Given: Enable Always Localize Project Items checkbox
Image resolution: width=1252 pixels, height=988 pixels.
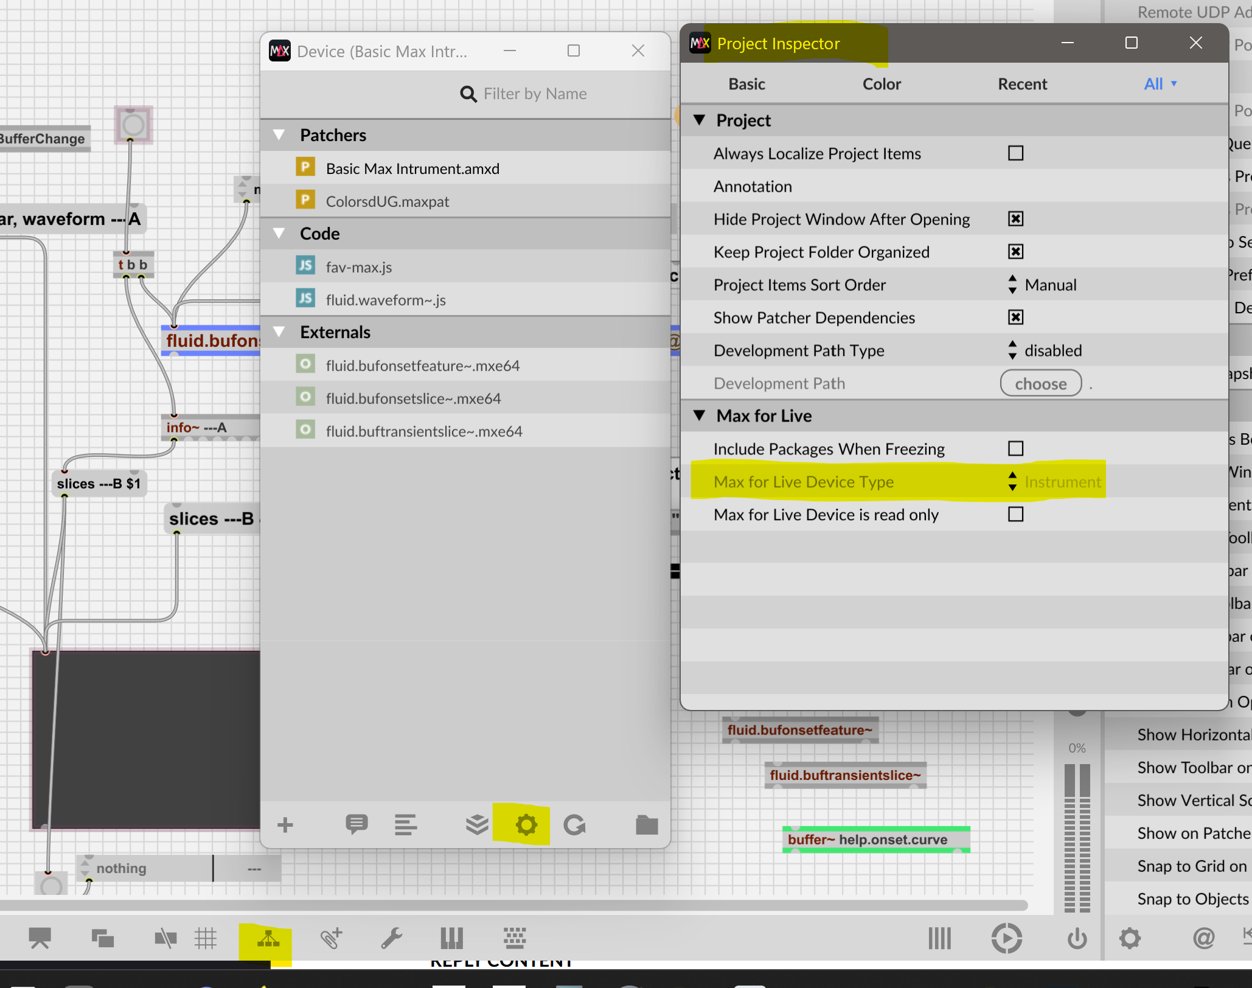Looking at the screenshot, I should 1015,153.
